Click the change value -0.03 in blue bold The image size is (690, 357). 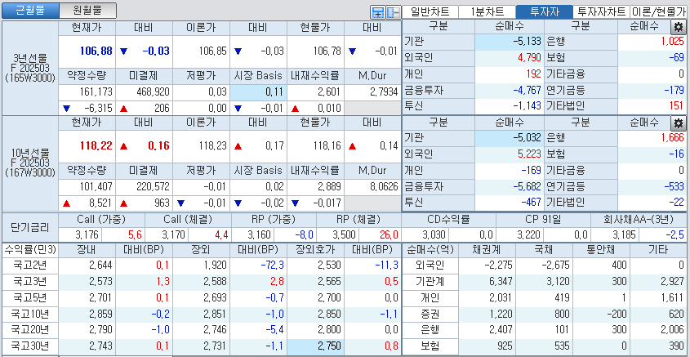[x=156, y=51]
